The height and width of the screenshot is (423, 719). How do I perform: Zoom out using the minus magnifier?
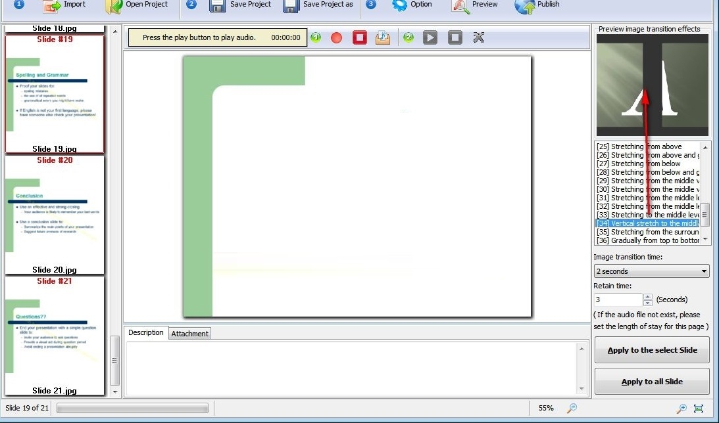click(572, 408)
